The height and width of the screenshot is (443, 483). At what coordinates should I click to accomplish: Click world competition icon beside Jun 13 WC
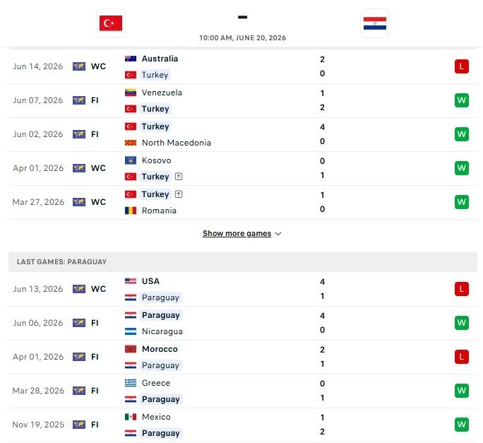[x=79, y=289]
